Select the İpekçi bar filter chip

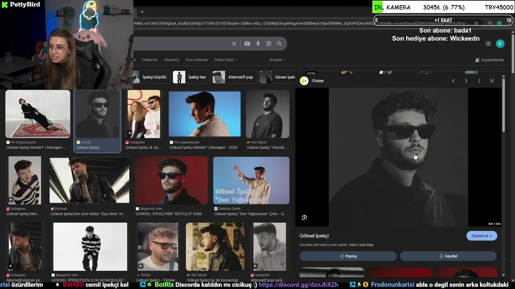click(x=191, y=77)
